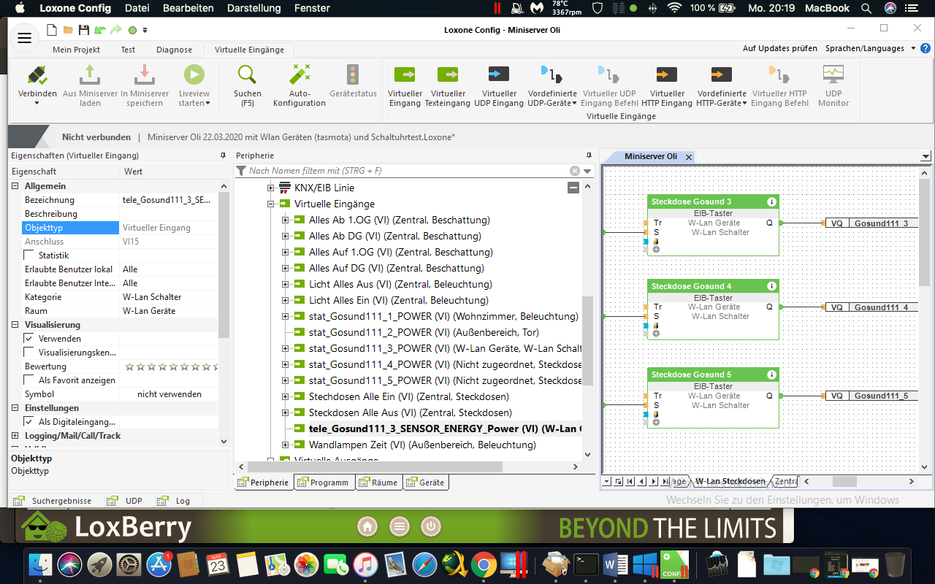Insert a Virtueller UDP Eingang

499,75
